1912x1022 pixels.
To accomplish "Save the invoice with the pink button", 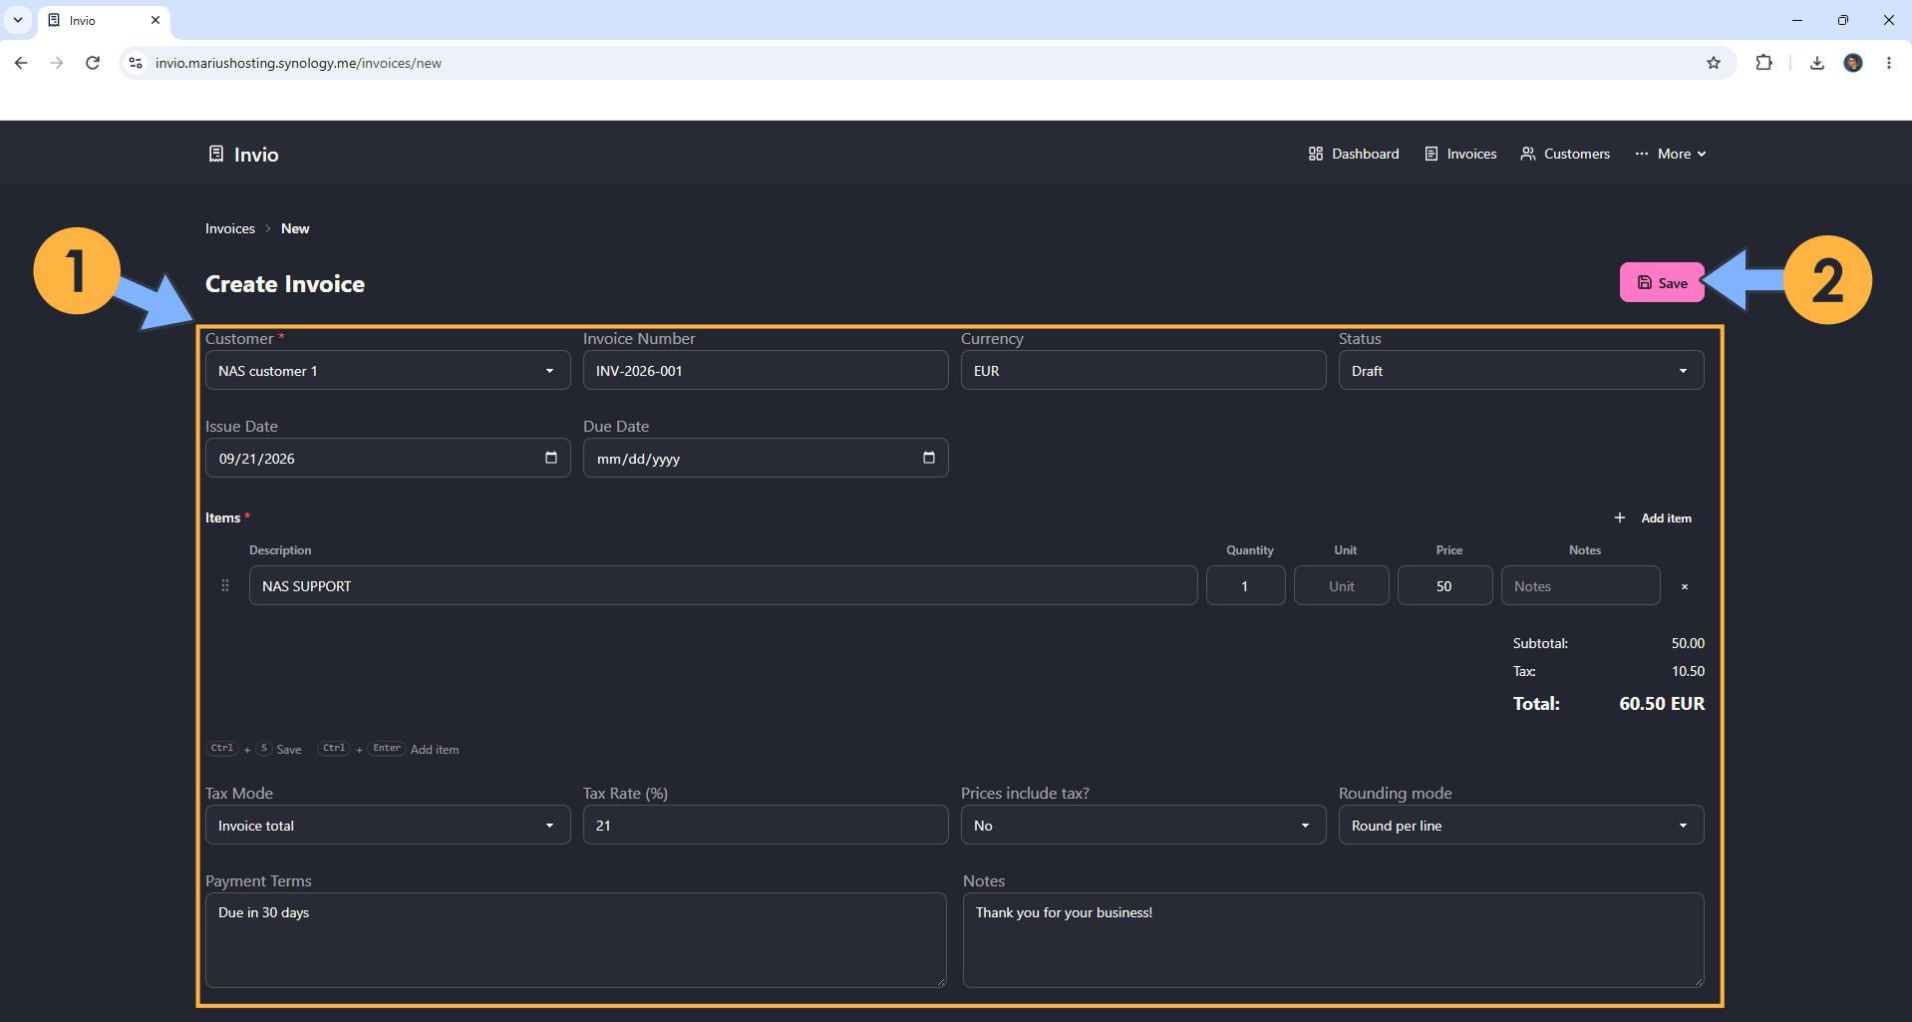I will 1662,282.
